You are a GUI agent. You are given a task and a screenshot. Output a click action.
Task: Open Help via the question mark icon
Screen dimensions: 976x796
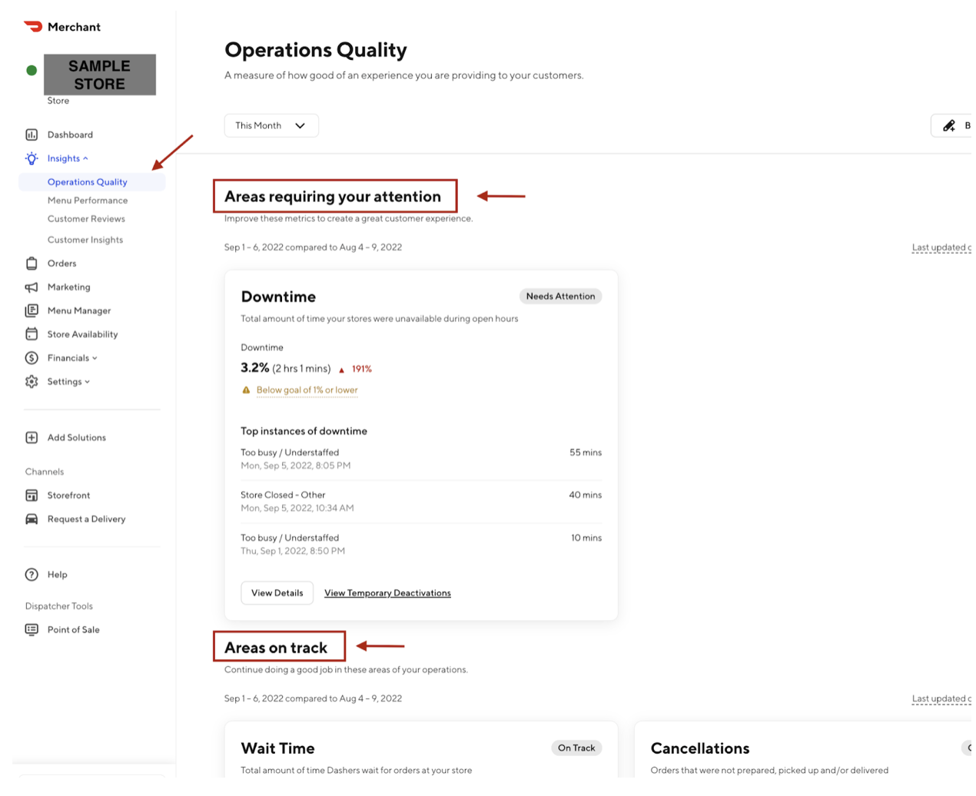click(x=31, y=574)
